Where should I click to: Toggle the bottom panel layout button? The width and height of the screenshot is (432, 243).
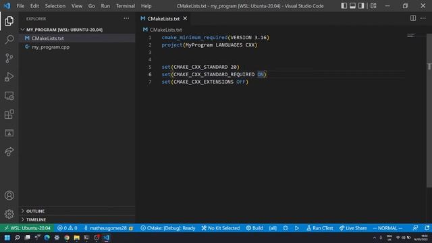click(352, 6)
